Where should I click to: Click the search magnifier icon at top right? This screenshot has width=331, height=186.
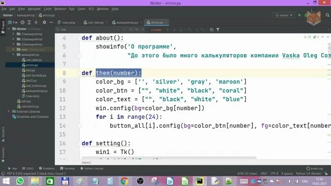[327, 15]
